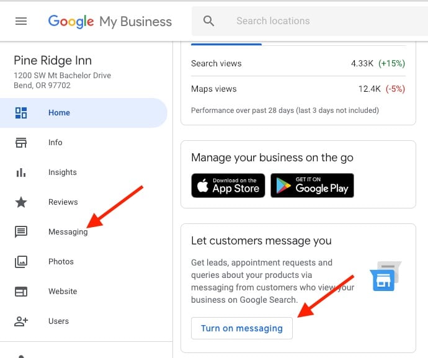Click the 12.4K maps views value
Screen dimensions: 428x358
point(369,89)
